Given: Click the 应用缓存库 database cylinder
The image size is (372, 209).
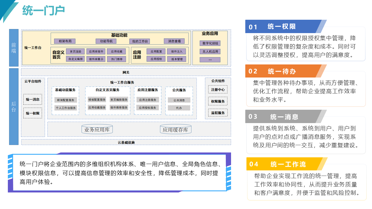Looking at the screenshot, I should [176, 129].
